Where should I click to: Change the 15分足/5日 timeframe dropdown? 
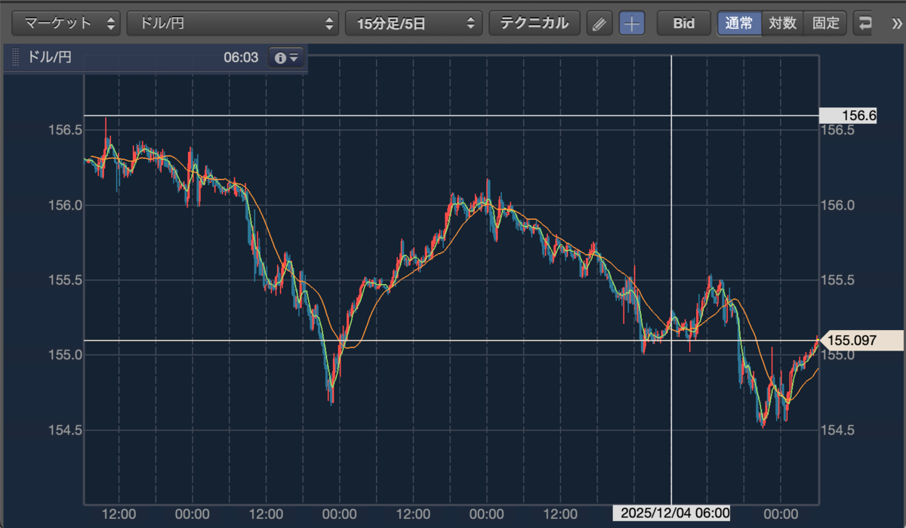click(x=414, y=23)
